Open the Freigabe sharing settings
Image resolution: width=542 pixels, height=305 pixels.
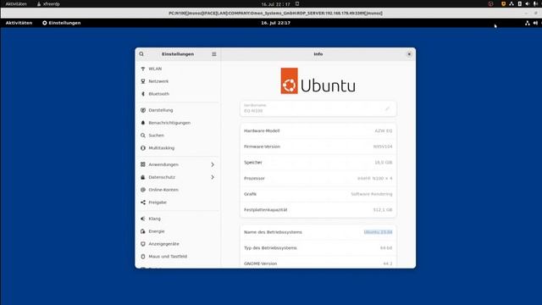(x=178, y=202)
